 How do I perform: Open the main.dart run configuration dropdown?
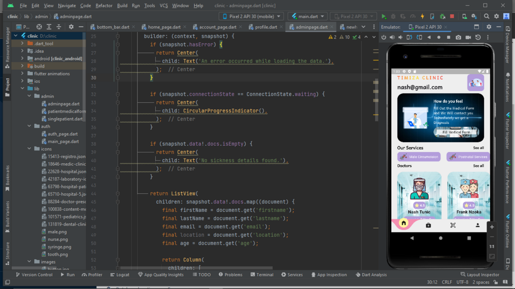(307, 16)
